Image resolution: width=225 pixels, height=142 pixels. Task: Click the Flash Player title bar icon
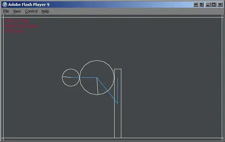click(5, 5)
